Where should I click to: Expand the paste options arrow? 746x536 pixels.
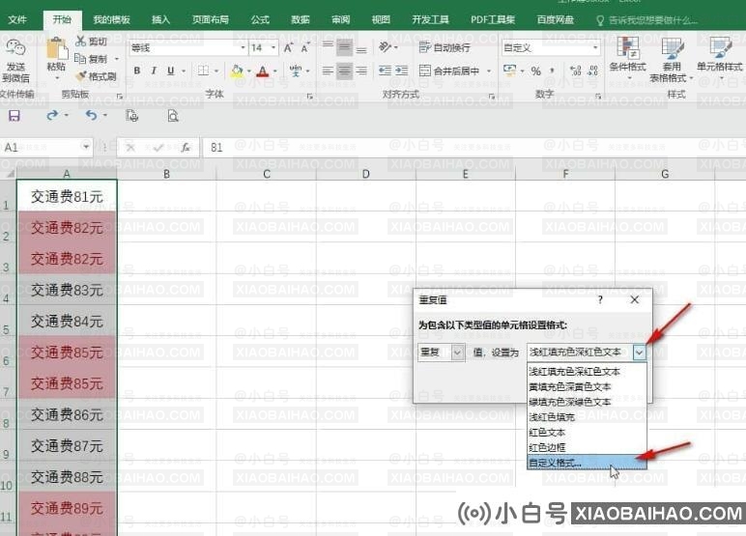click(56, 78)
